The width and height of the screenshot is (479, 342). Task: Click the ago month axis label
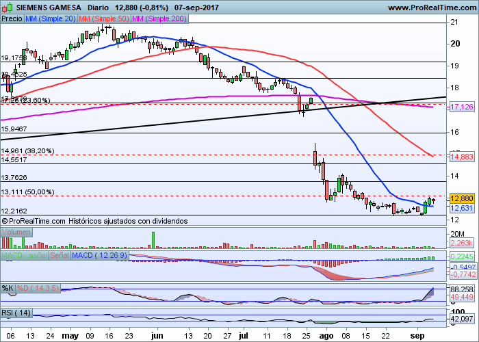click(326, 336)
